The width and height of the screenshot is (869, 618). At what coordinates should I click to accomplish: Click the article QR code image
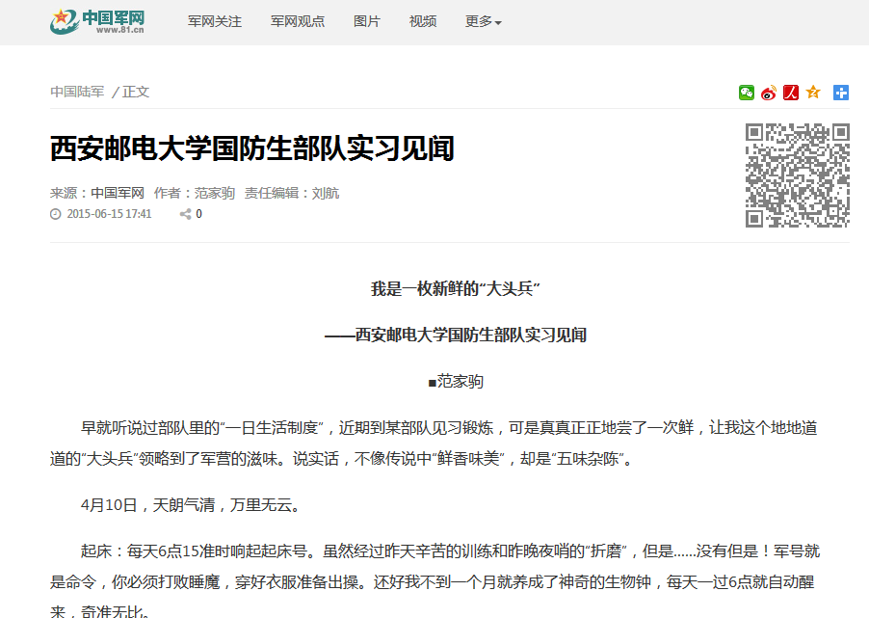797,175
